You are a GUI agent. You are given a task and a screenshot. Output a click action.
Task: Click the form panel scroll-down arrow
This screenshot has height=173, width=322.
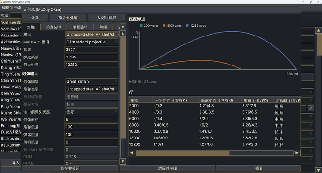coord(122,161)
